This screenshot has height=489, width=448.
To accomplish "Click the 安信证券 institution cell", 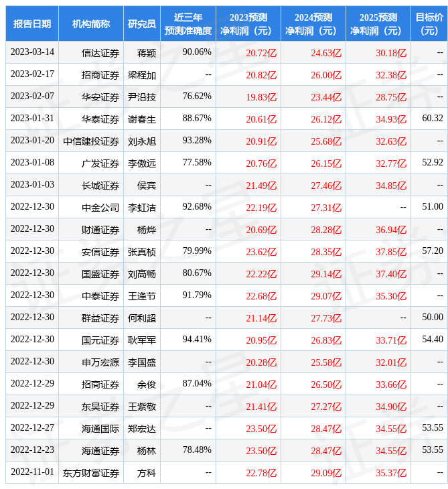I will [x=100, y=252].
